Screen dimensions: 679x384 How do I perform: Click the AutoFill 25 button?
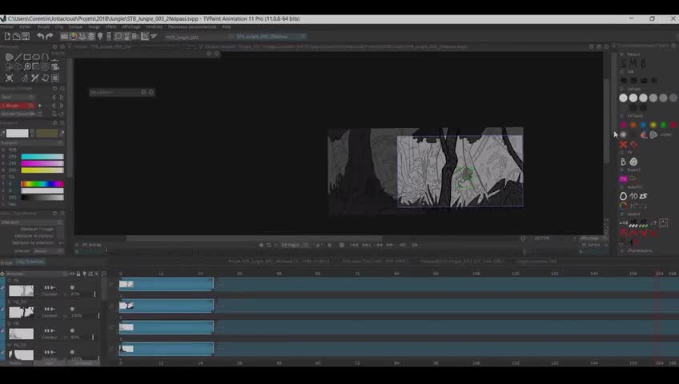point(643,196)
